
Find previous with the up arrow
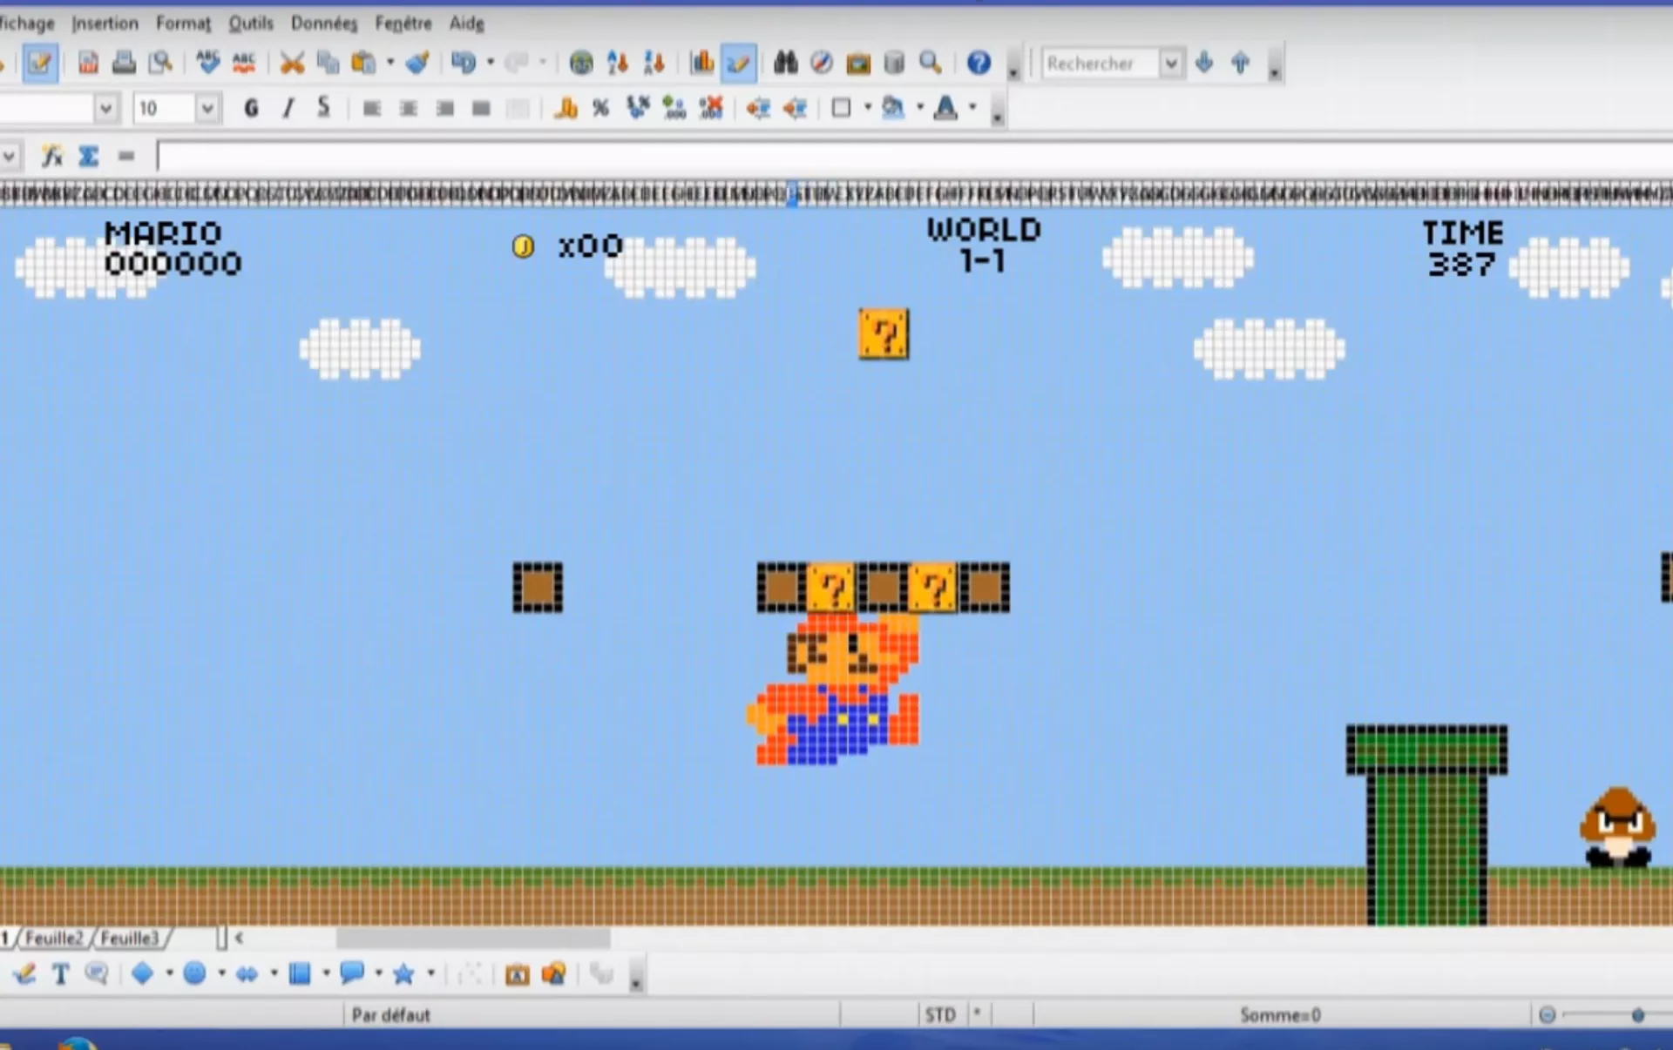click(1241, 63)
